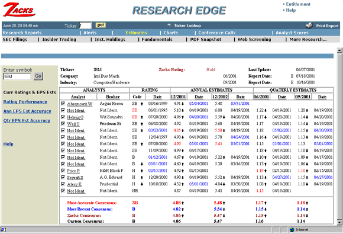This screenshot has width=343, height=234.
Task: Open the sidebar Help link
Action: [x=8, y=144]
